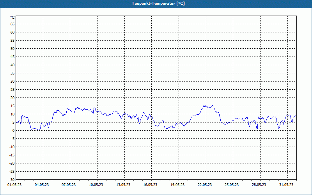
Task: Select the -15 value on the temperature axis
Action: (x=12, y=155)
